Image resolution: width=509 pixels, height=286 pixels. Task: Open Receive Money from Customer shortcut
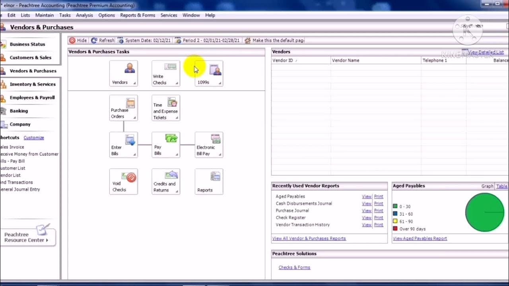(x=29, y=154)
